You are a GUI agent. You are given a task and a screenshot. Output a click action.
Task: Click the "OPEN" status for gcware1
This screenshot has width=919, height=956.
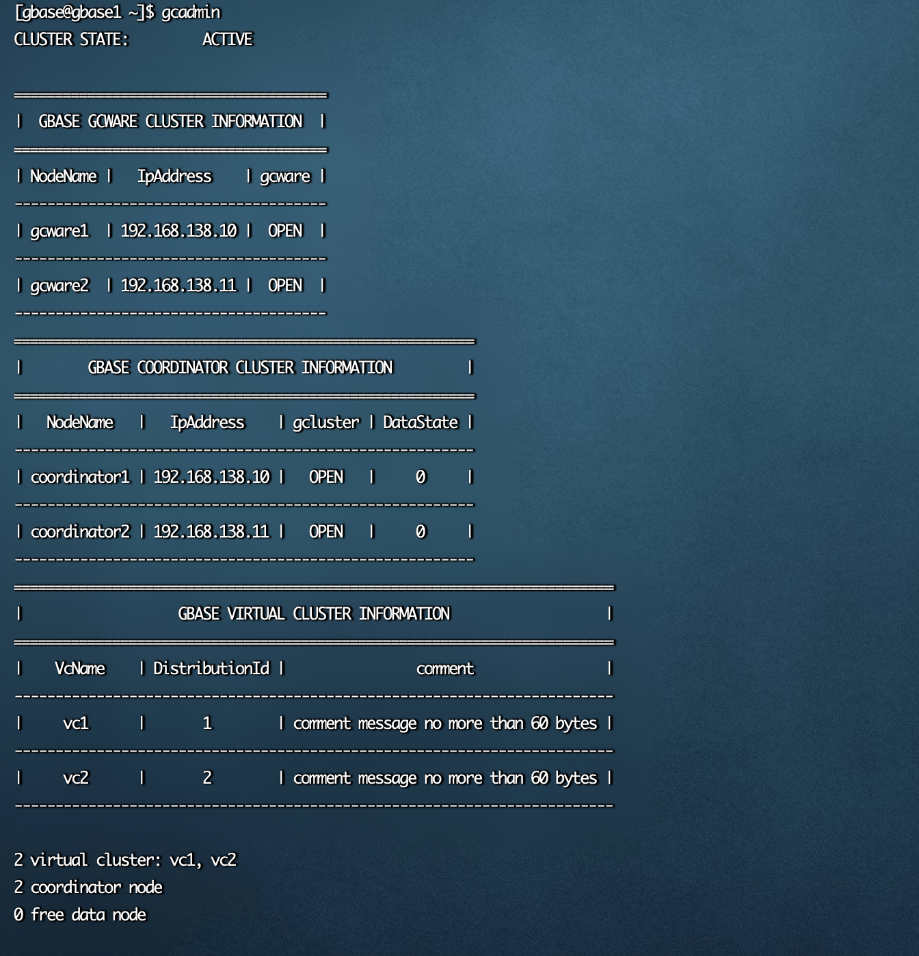click(285, 231)
